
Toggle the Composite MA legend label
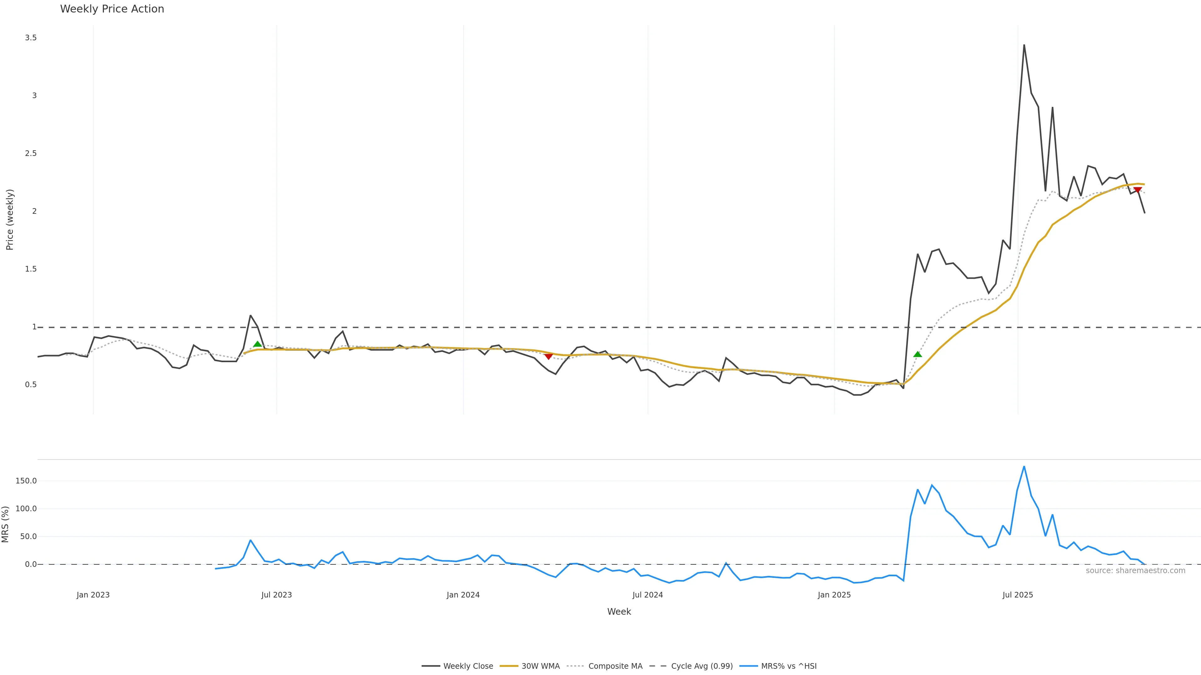(x=615, y=666)
